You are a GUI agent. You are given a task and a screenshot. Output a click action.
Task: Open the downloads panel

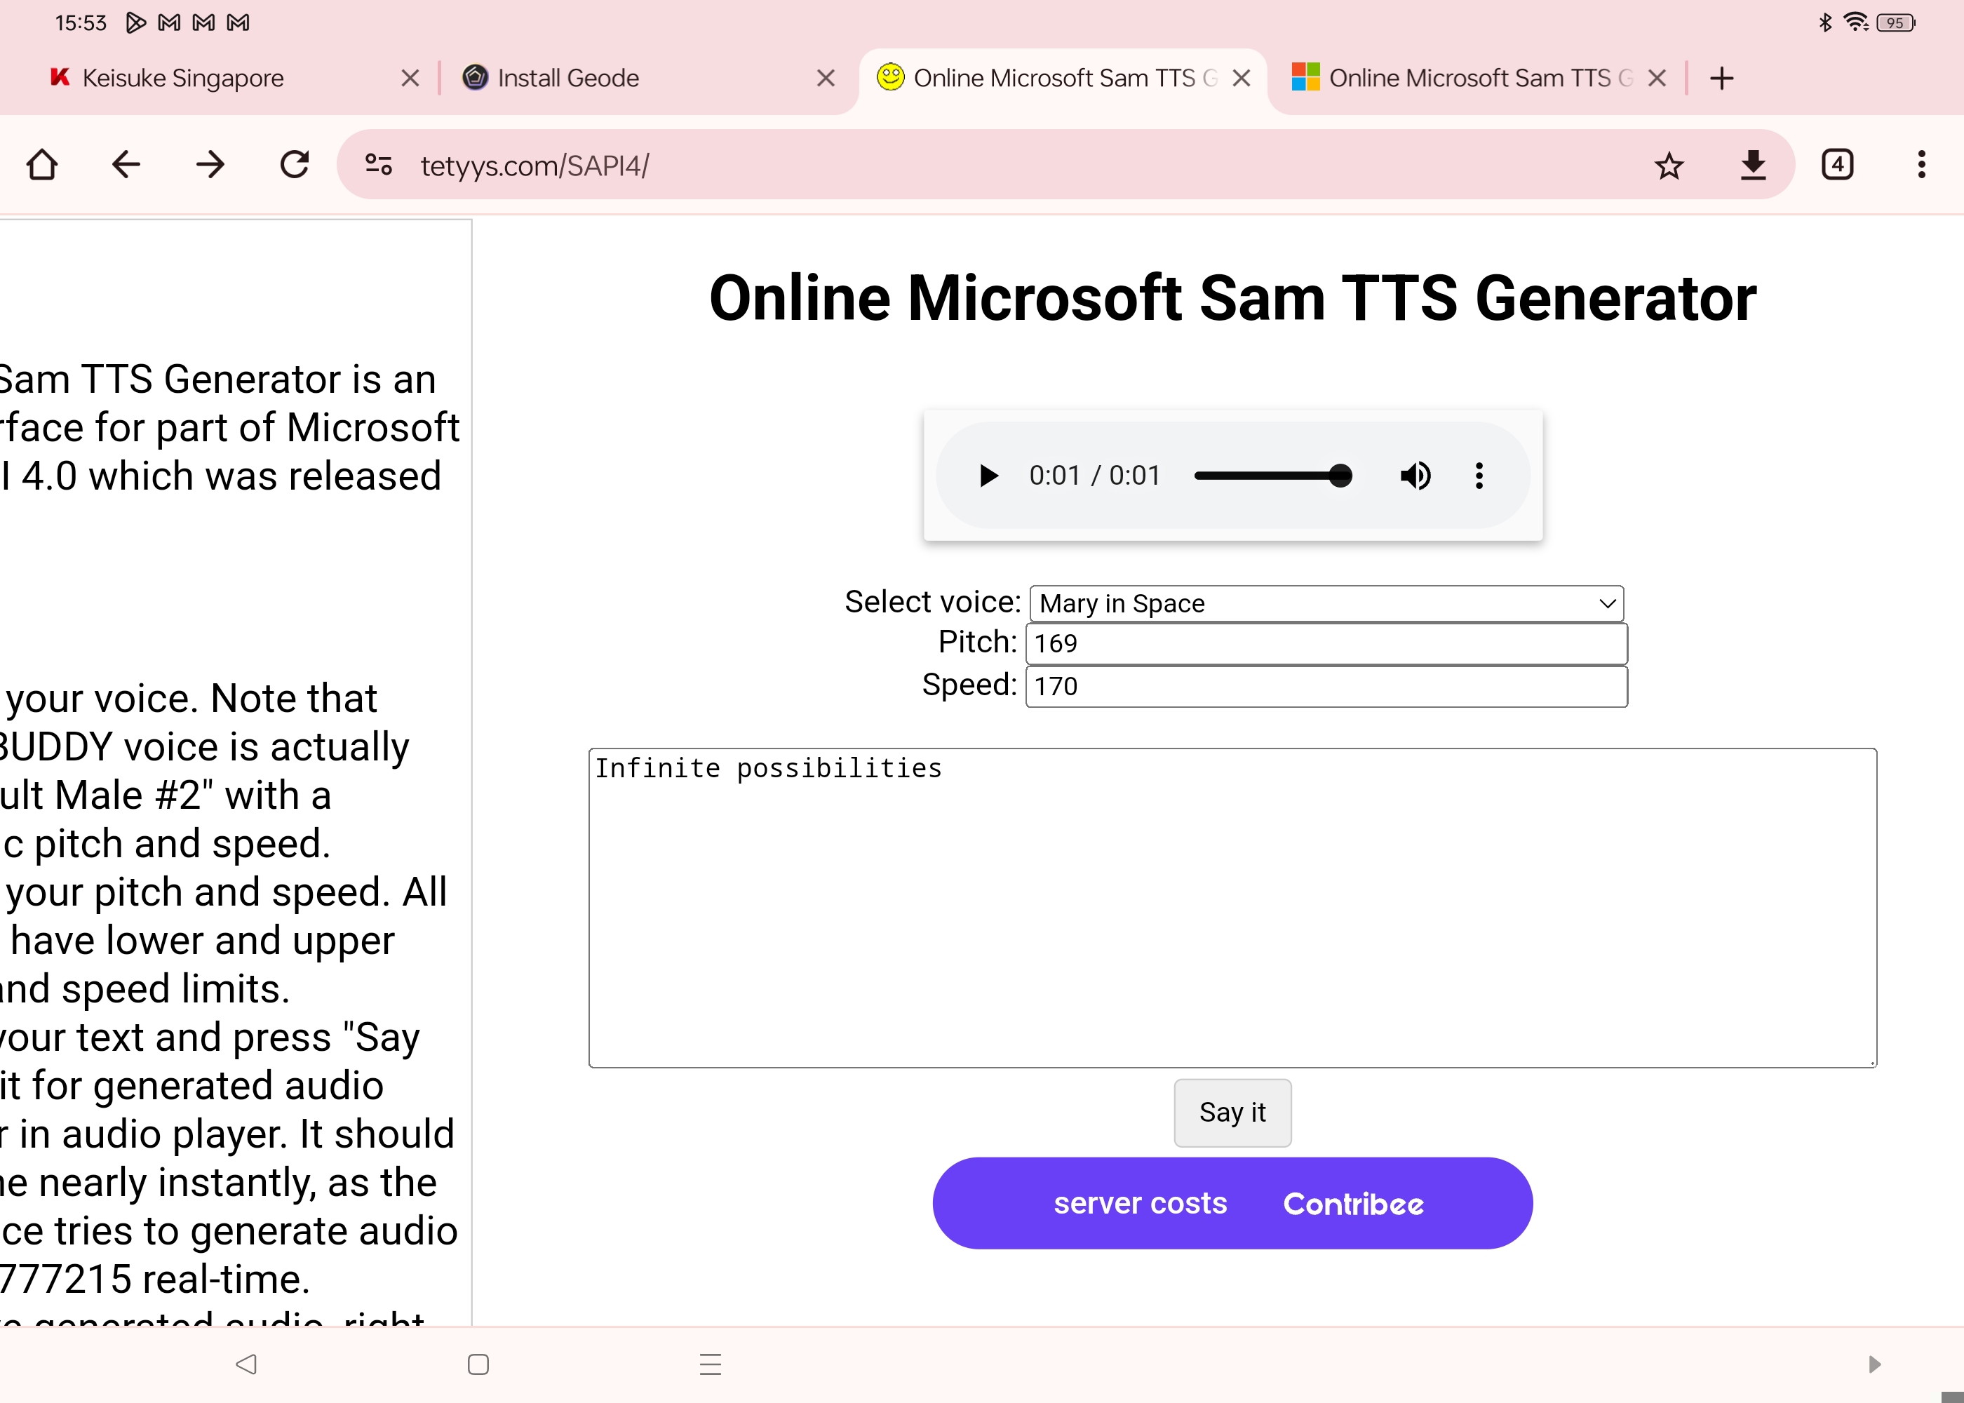[1752, 164]
